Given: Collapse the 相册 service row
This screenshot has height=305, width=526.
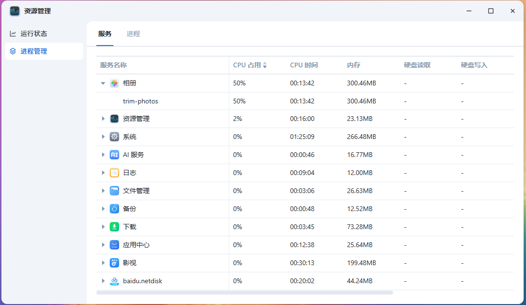Looking at the screenshot, I should pos(103,83).
